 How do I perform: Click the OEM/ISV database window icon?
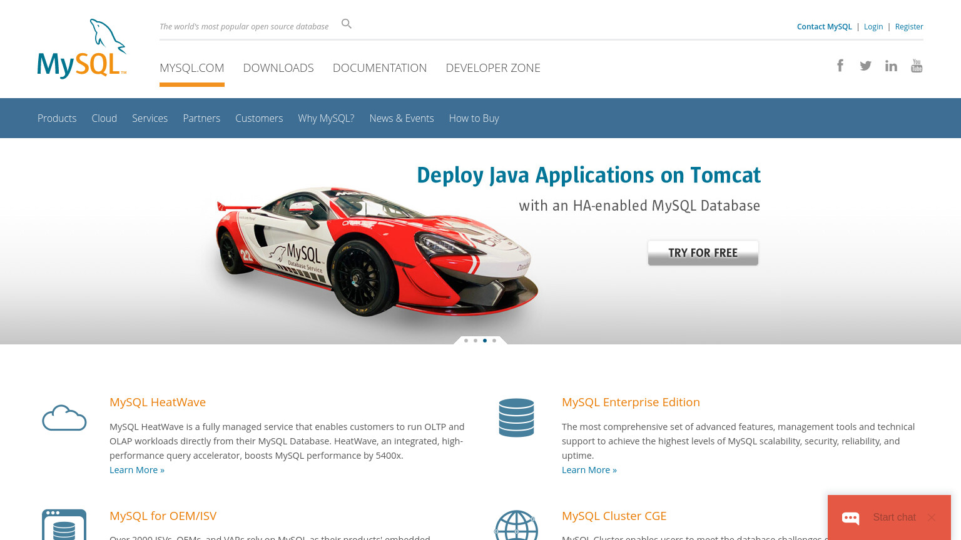coord(64,525)
